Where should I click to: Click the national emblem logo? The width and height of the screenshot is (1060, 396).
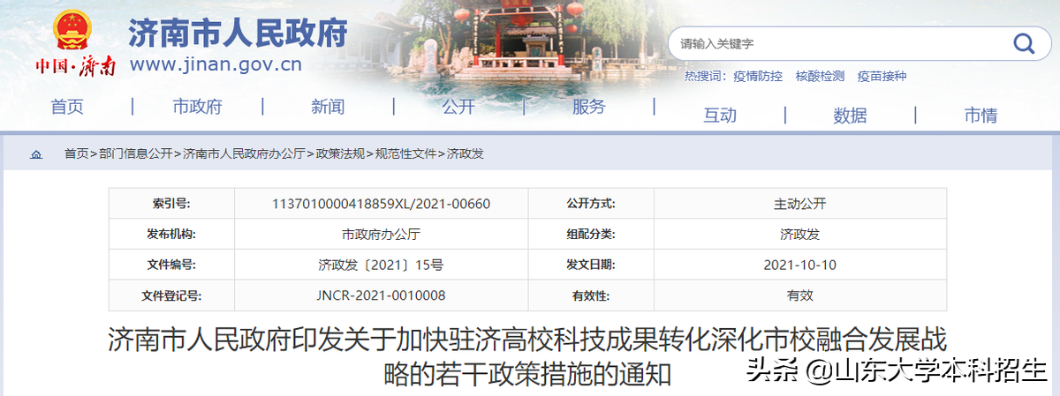coord(71,31)
